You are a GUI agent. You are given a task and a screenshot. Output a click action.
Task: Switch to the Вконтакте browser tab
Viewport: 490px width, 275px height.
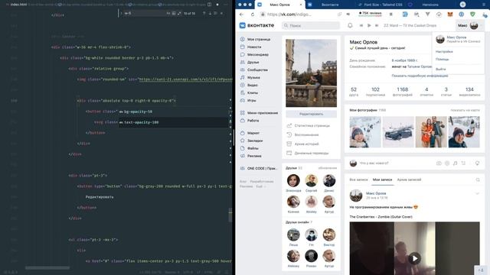coord(330,5)
